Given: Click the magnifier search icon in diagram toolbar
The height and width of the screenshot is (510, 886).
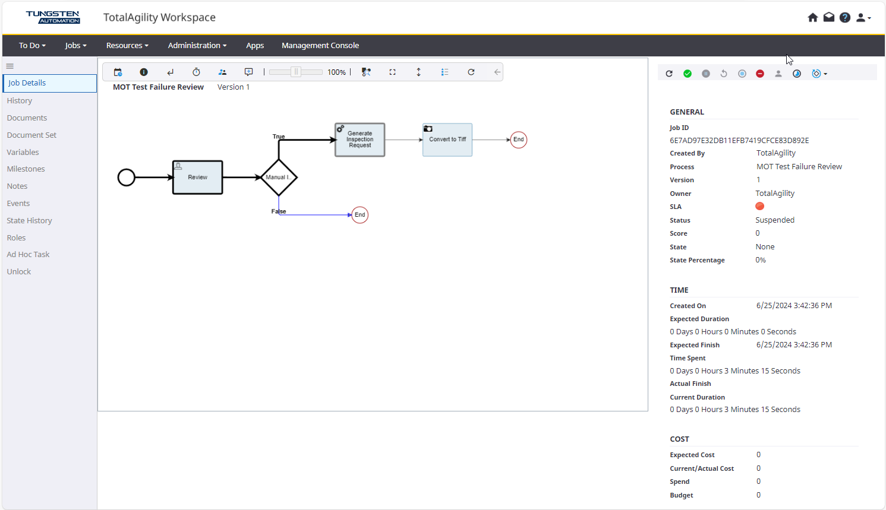Looking at the screenshot, I should (x=366, y=72).
